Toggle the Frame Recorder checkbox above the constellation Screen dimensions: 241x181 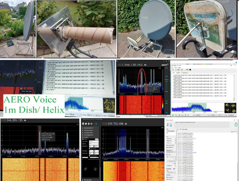point(90,156)
